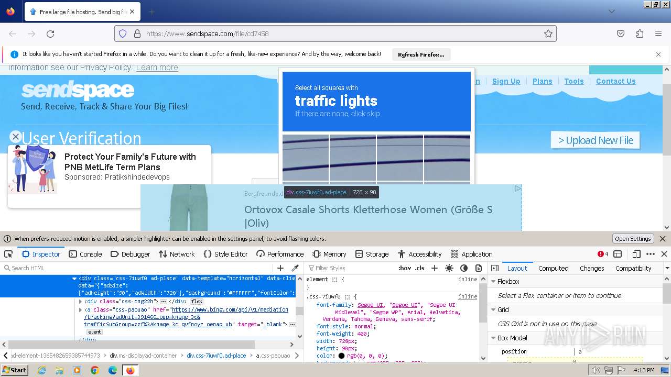This screenshot has height=377, width=671.
Task: Switch to the Inspector tab
Action: (x=41, y=254)
